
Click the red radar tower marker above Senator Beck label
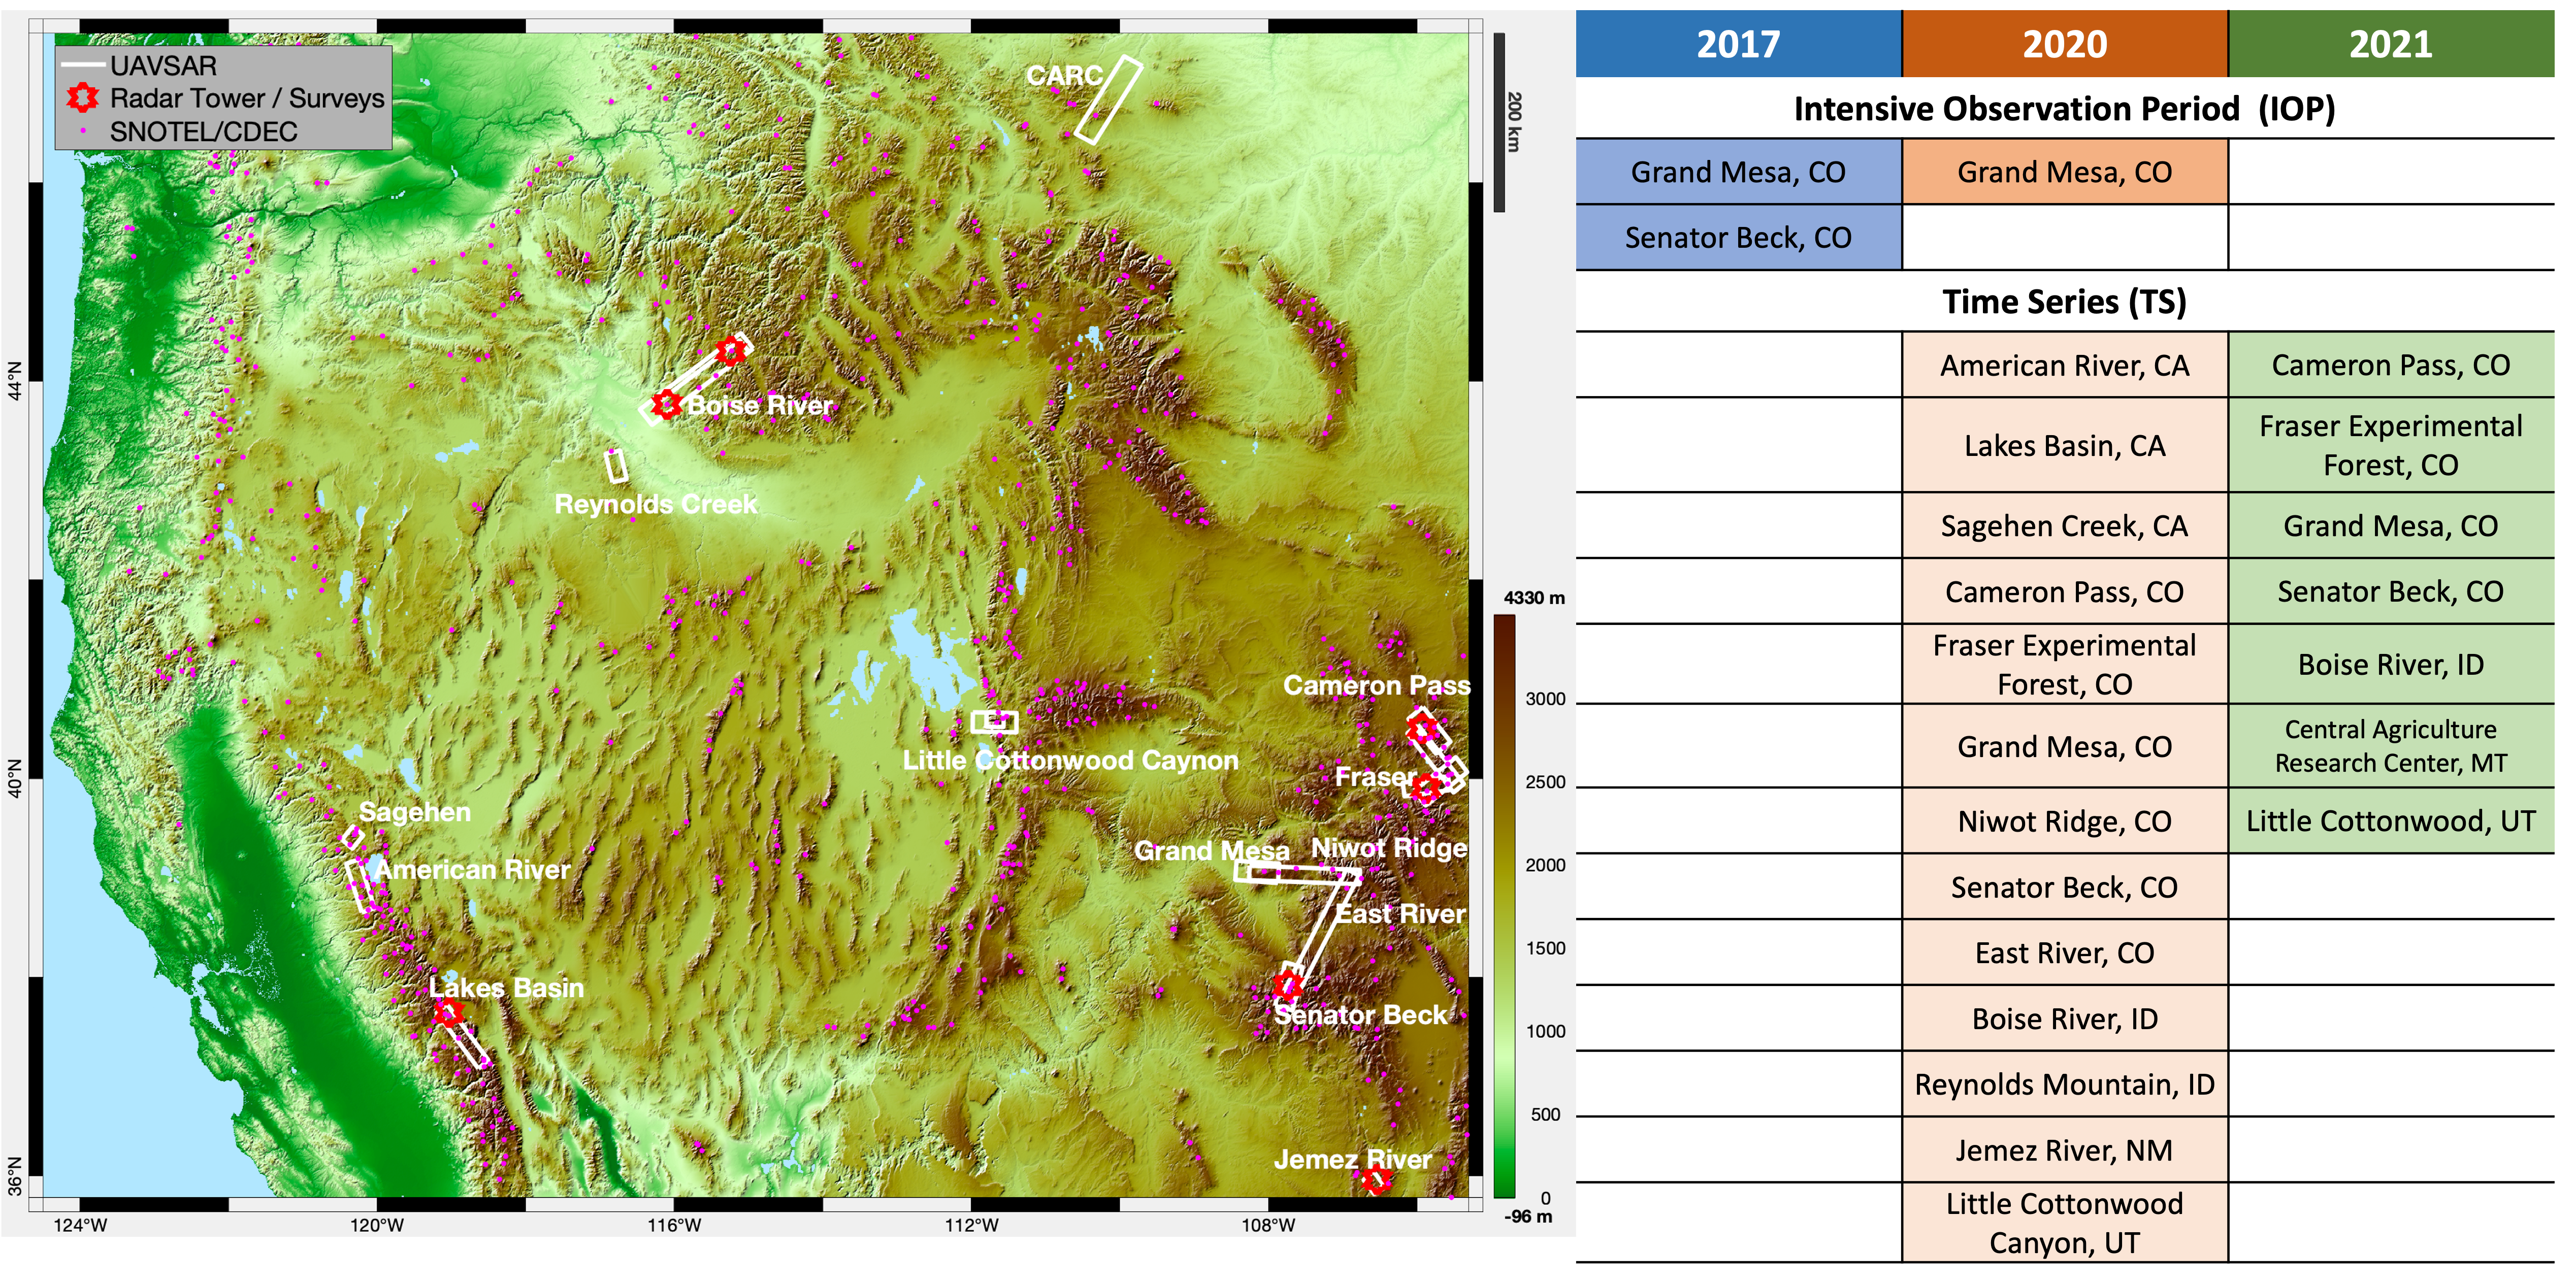pos(1288,985)
